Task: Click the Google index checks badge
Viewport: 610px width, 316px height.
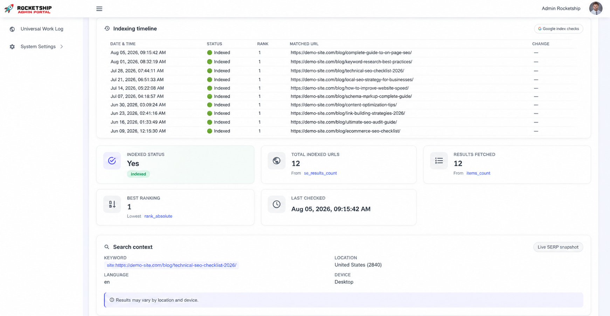Action: (559, 29)
